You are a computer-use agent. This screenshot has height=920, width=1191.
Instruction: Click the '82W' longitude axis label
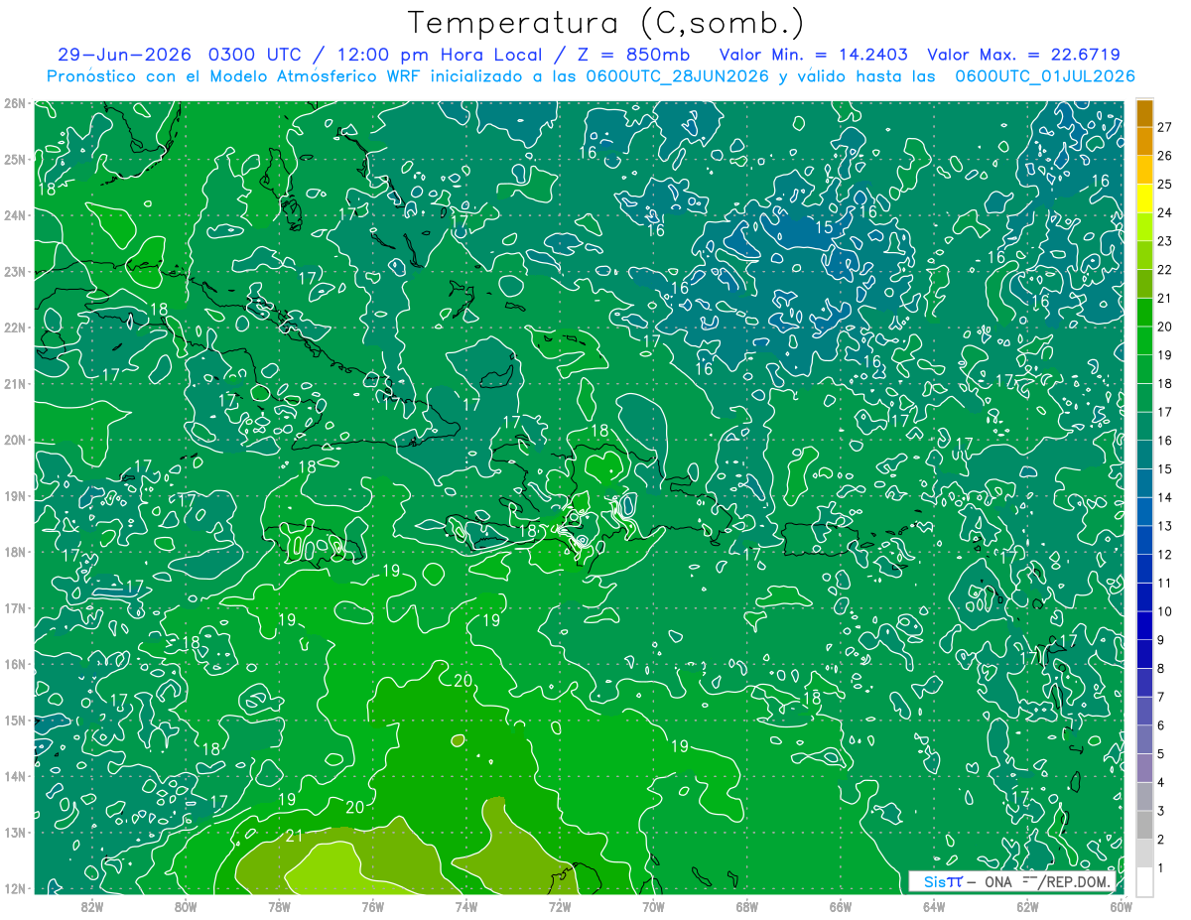tap(91, 906)
